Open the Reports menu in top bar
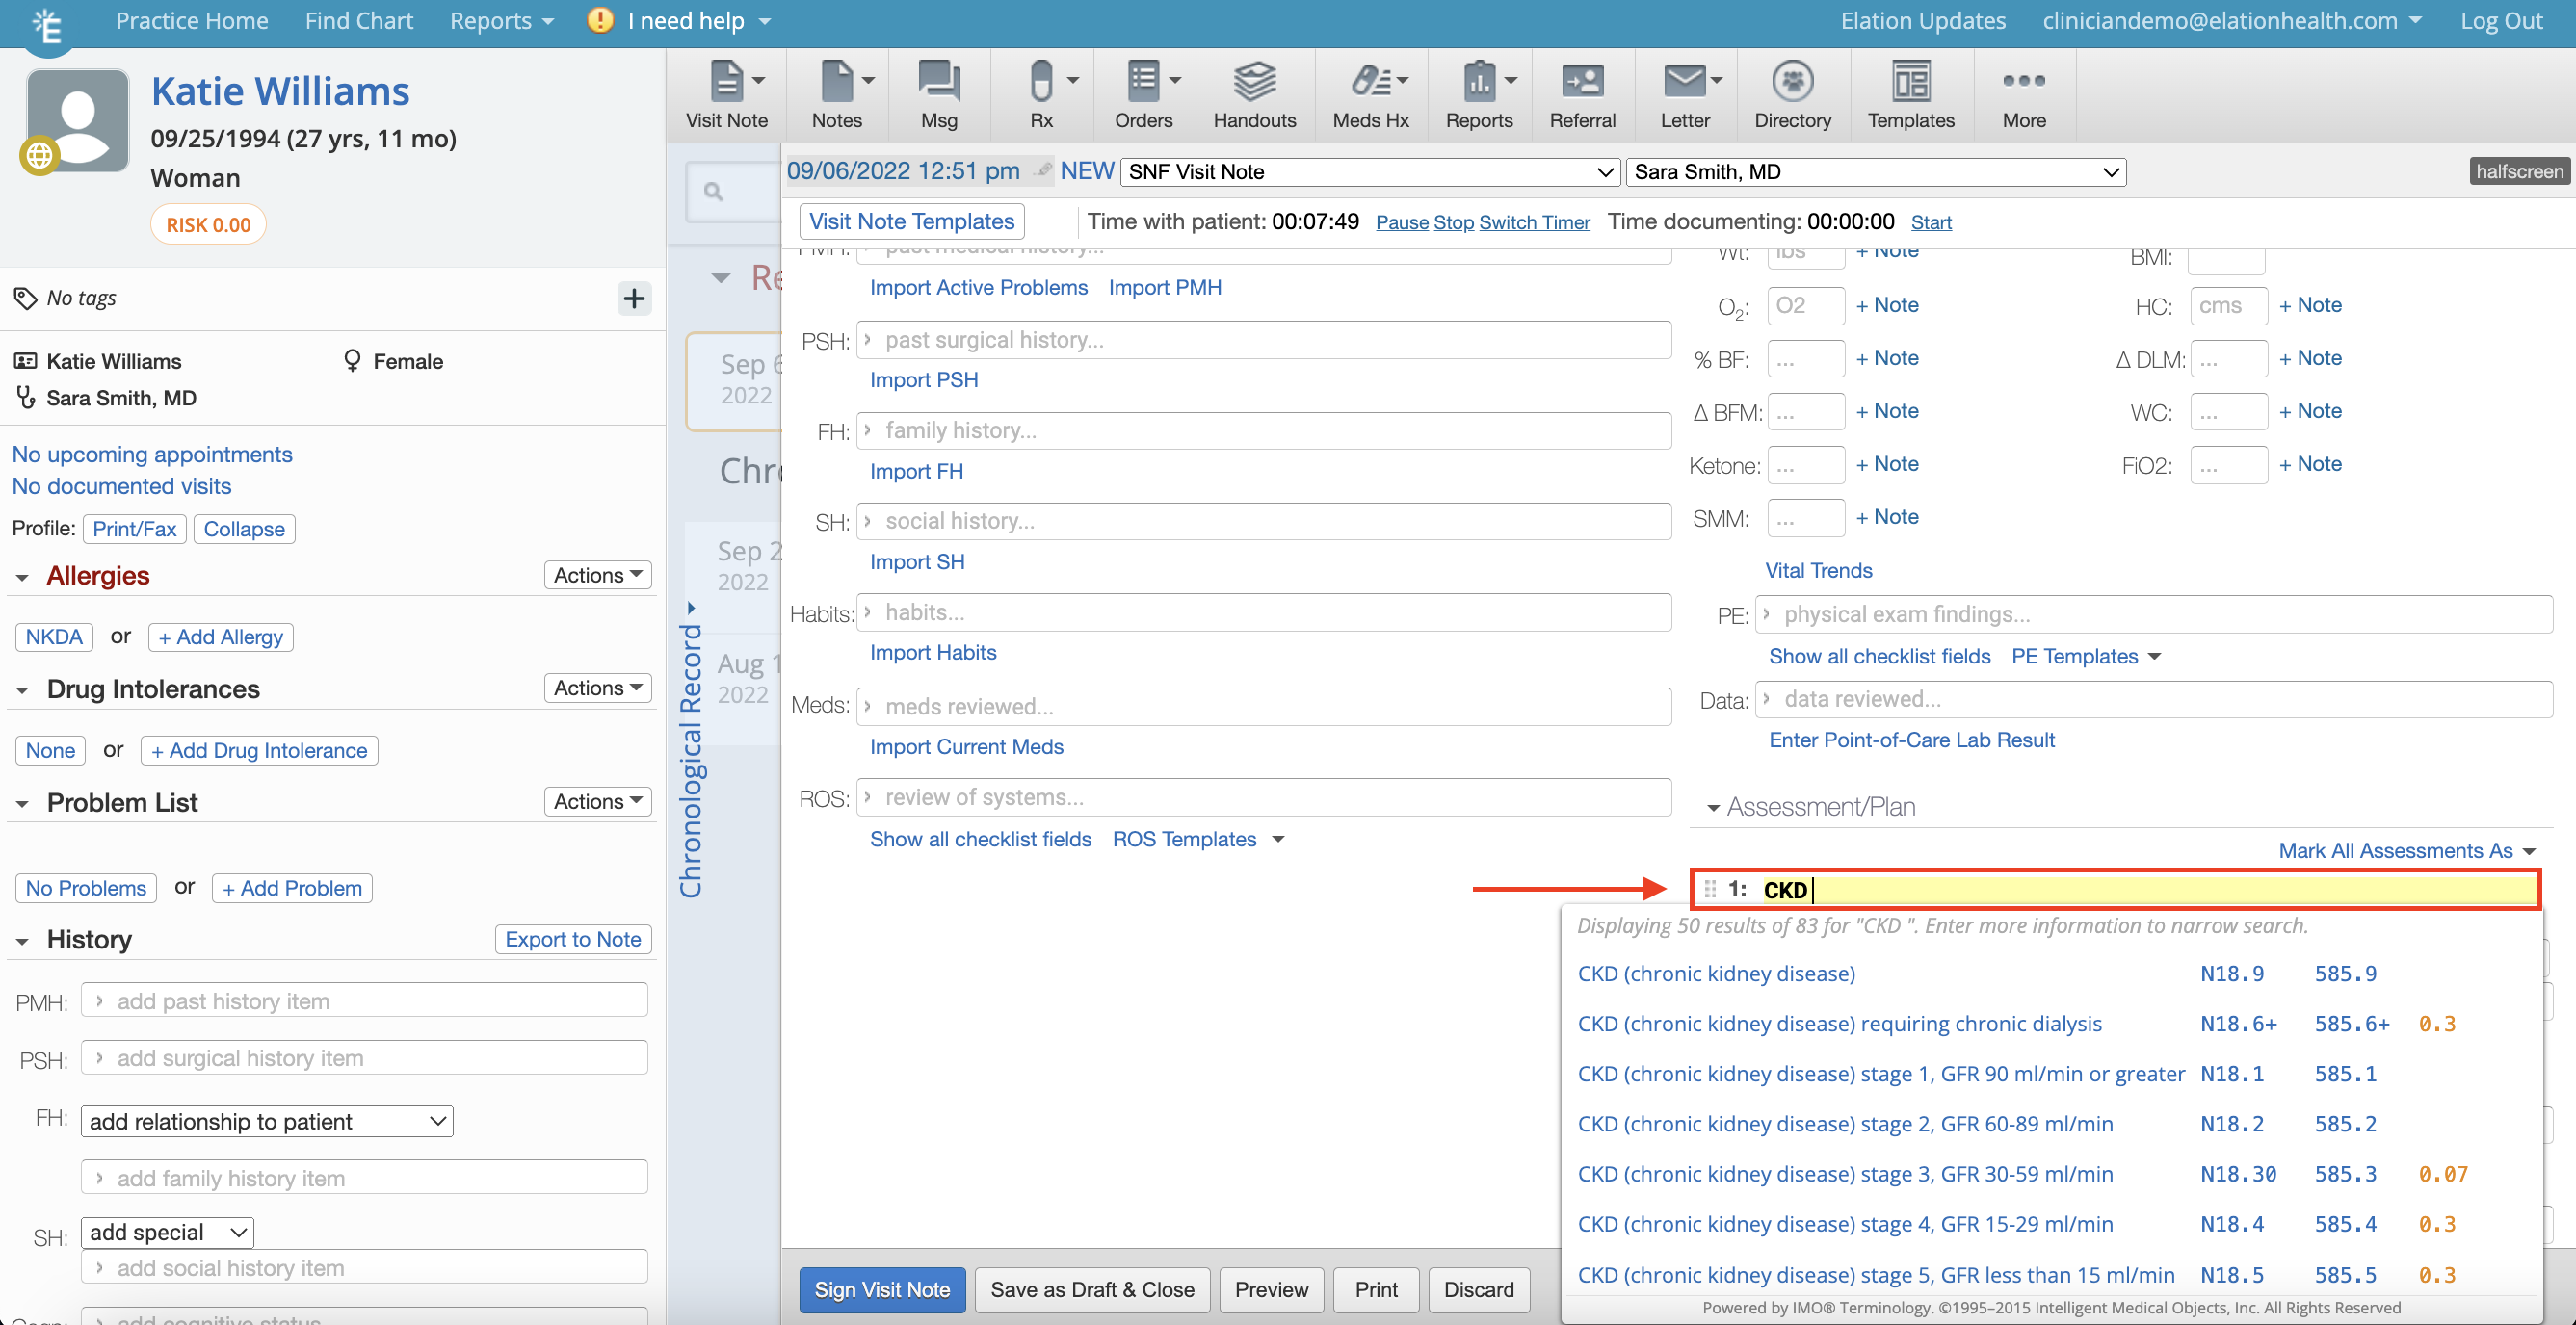Screen dimensions: 2576x1325 point(501,21)
